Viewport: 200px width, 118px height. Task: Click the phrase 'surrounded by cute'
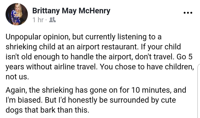(x=143, y=100)
